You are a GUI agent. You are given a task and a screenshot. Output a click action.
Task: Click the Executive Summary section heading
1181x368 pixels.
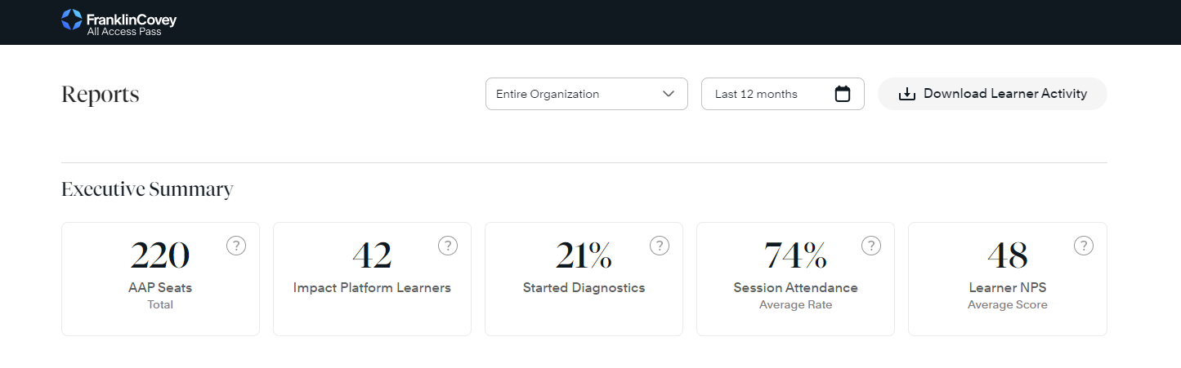[x=147, y=189]
